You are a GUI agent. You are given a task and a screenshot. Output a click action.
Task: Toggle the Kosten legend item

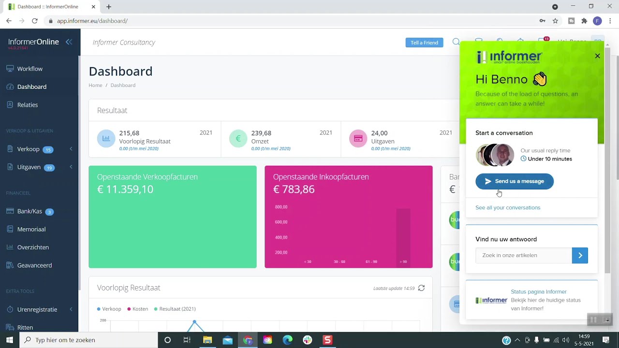137,309
